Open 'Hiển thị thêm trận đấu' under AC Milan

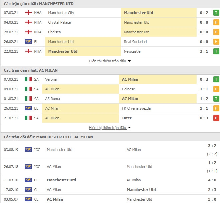point(107,128)
